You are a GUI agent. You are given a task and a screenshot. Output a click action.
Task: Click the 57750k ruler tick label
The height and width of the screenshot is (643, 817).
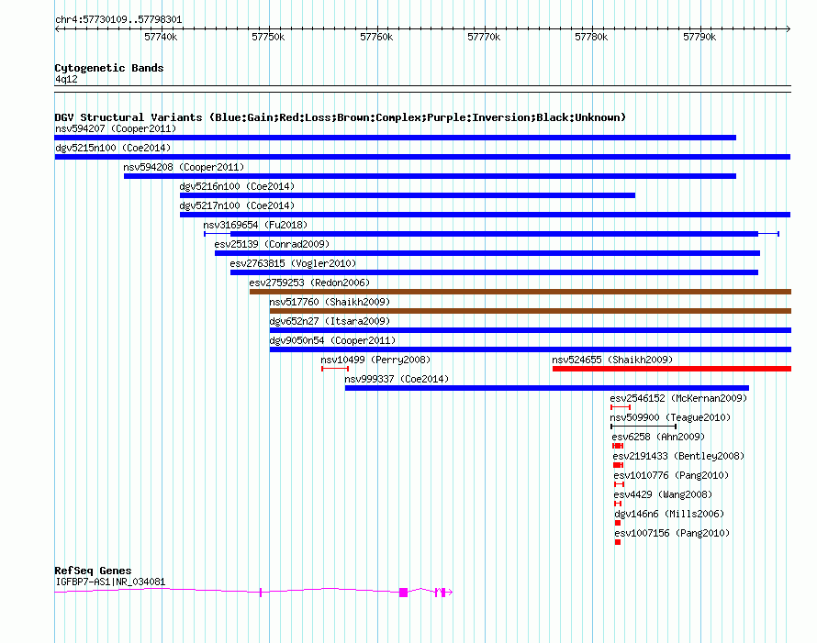pyautogui.click(x=268, y=37)
